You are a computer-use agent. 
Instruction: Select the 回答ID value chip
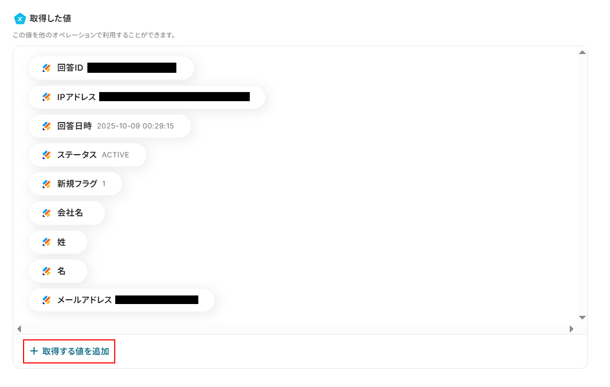point(111,68)
